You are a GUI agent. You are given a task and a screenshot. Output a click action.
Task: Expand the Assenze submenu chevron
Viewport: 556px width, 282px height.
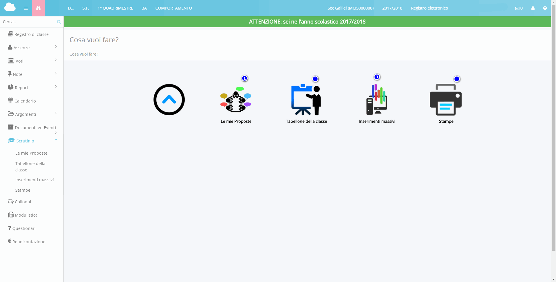pos(56,47)
